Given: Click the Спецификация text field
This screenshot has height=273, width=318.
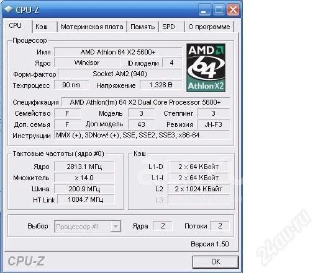Looking at the screenshot, I should point(145,102).
